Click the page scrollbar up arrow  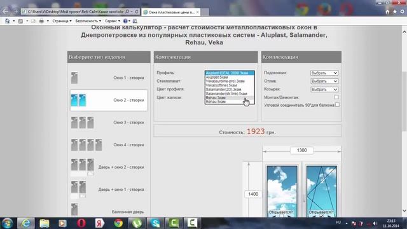(404, 32)
